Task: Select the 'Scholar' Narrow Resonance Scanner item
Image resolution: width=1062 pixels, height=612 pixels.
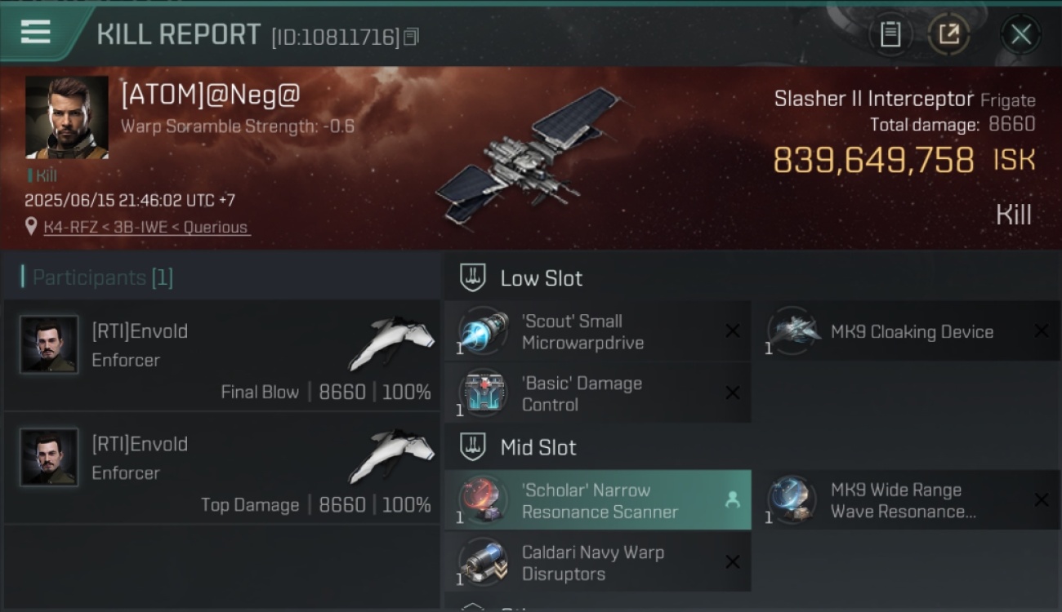Action: coord(598,500)
